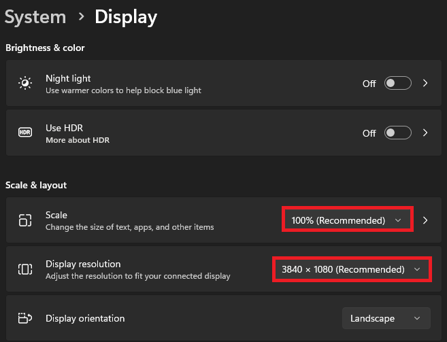Click the Night light sun icon
Image resolution: width=447 pixels, height=342 pixels.
[x=24, y=84]
